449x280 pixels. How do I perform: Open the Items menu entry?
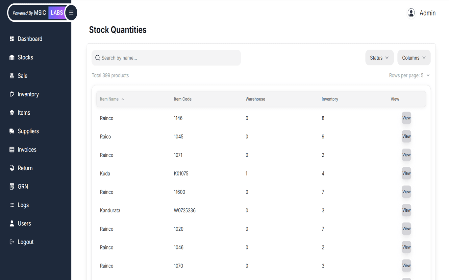coord(24,113)
